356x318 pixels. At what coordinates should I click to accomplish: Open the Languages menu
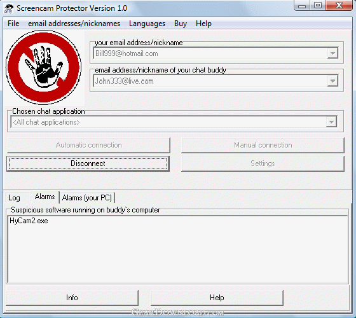point(147,24)
